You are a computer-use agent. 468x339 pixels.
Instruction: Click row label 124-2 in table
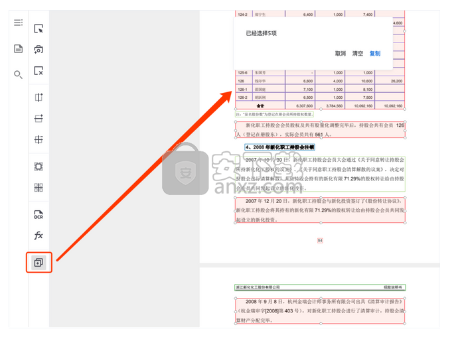[242, 15]
